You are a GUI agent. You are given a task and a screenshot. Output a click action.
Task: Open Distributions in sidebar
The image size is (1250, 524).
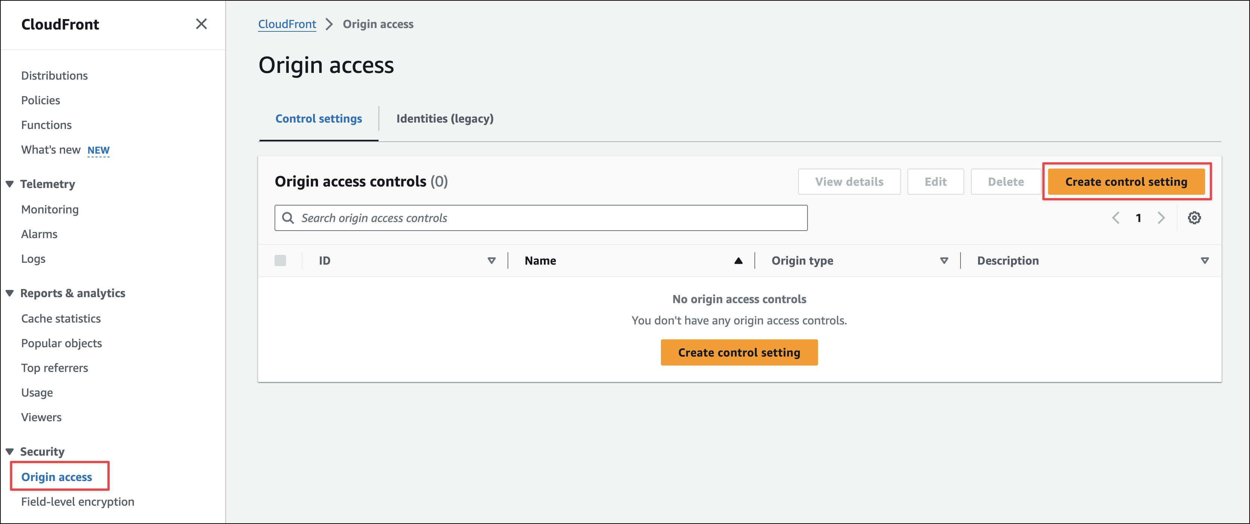click(x=54, y=75)
